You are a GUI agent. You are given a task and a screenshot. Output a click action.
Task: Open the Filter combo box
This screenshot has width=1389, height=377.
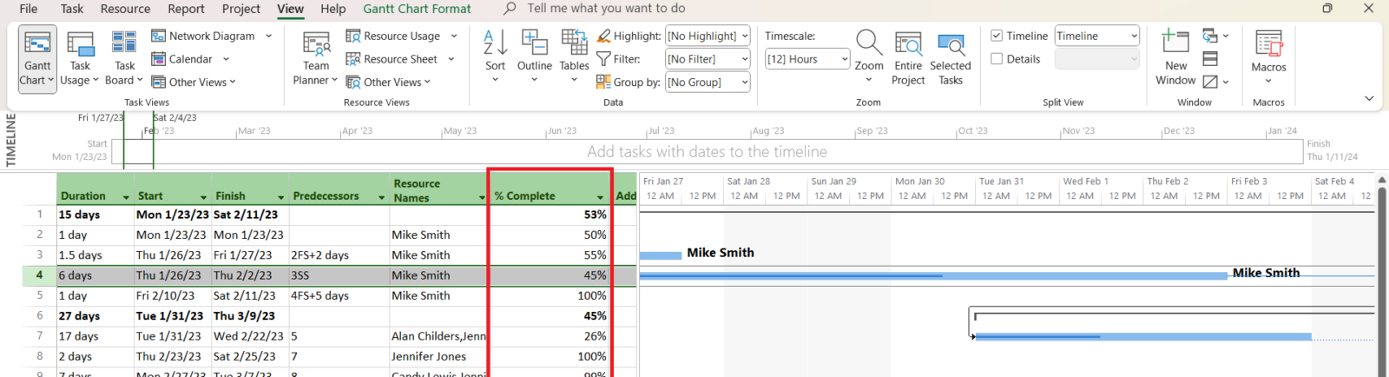pos(708,59)
